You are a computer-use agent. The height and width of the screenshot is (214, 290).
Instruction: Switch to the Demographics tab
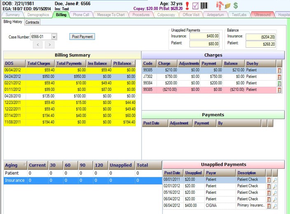[38, 15]
